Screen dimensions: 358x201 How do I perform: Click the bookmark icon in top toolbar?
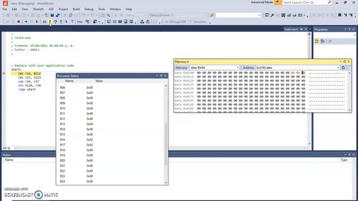tap(340, 15)
